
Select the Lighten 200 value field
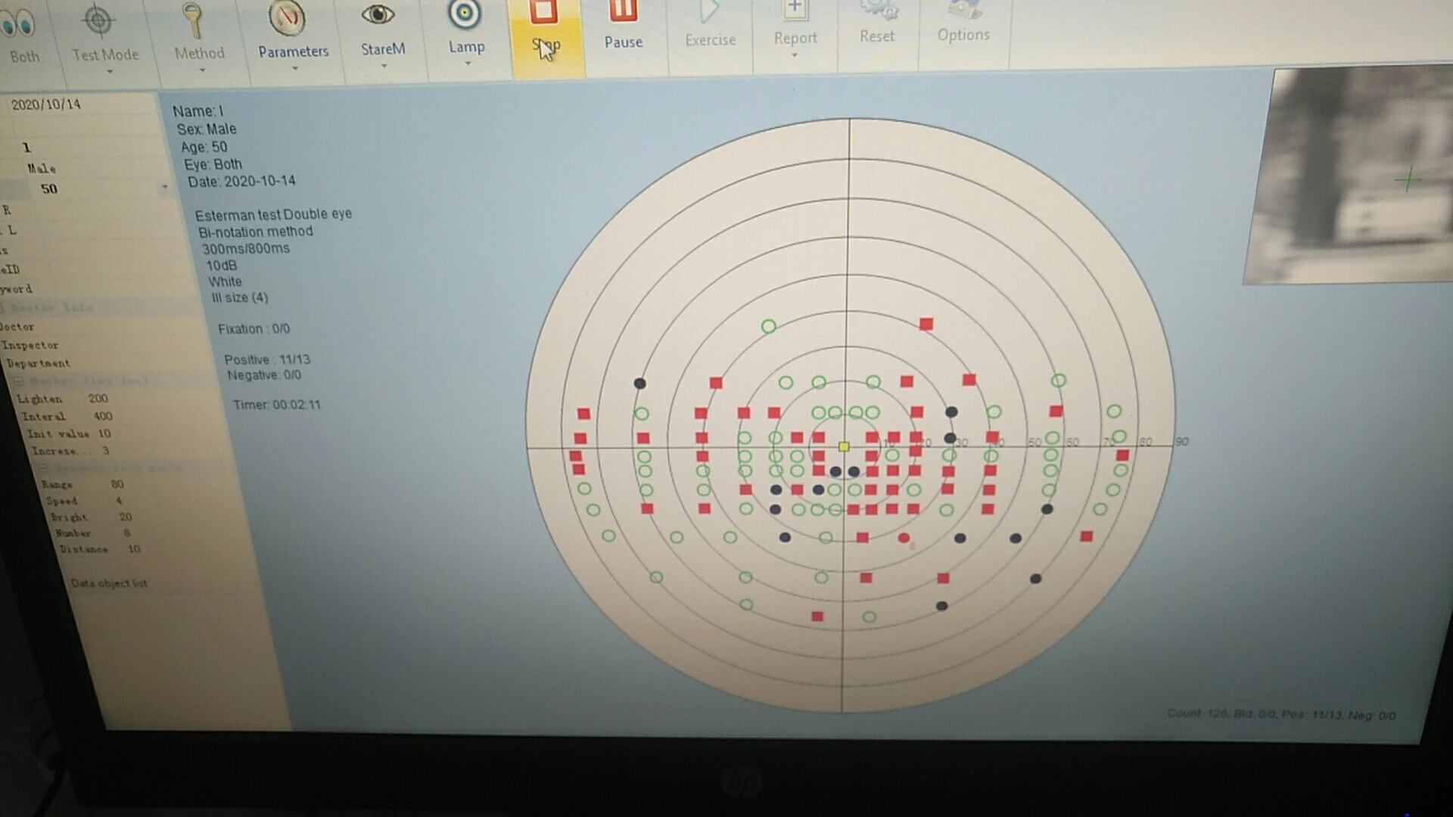click(98, 398)
